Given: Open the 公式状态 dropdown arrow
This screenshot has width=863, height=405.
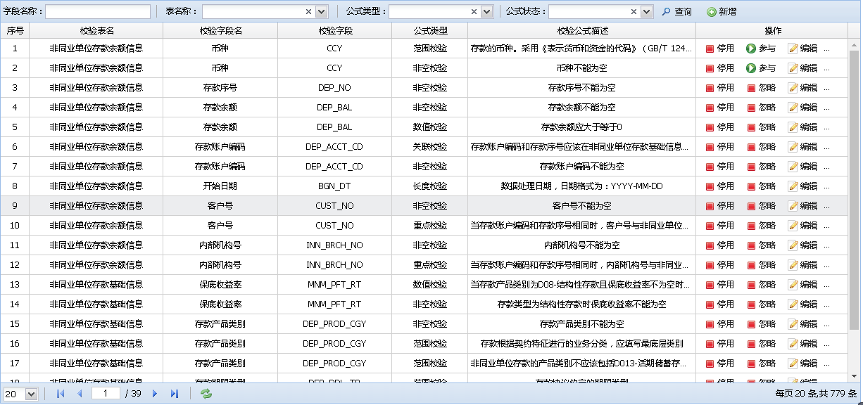Looking at the screenshot, I should pos(647,12).
